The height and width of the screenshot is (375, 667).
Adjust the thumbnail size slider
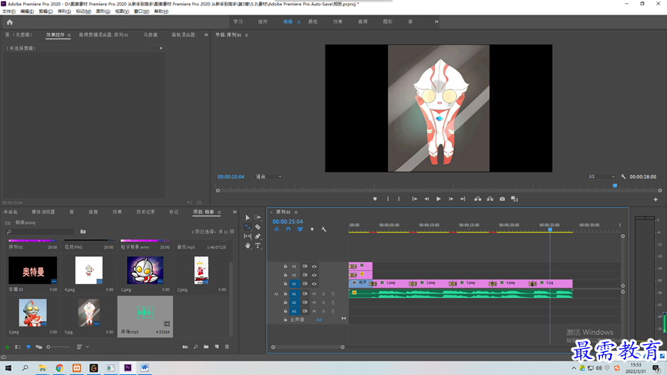pos(59,347)
